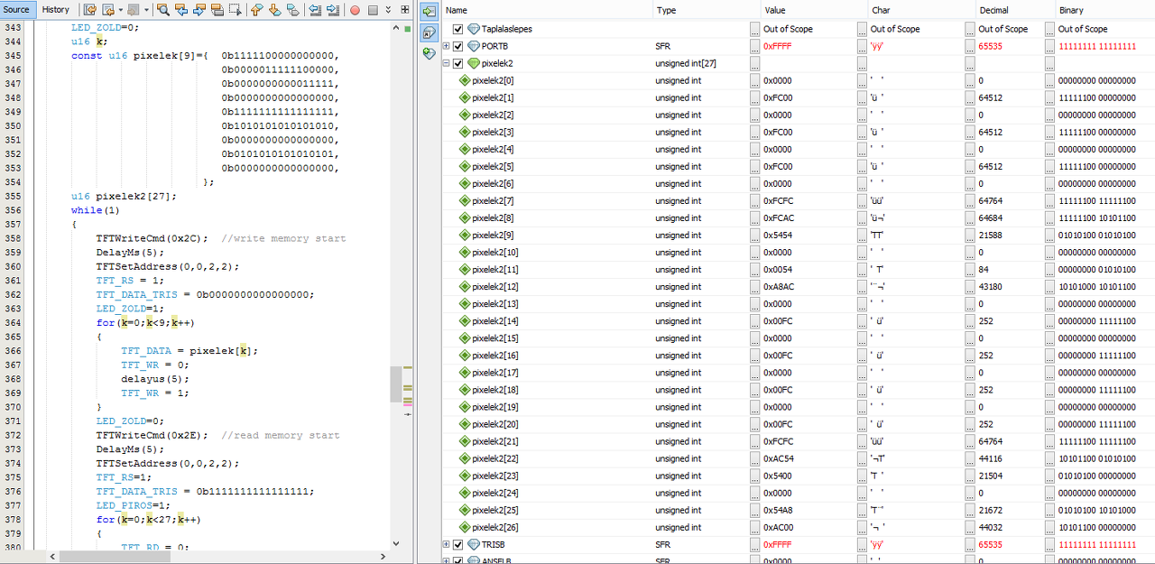
Task: Select the pixelek2[22] watch row
Action: point(799,458)
